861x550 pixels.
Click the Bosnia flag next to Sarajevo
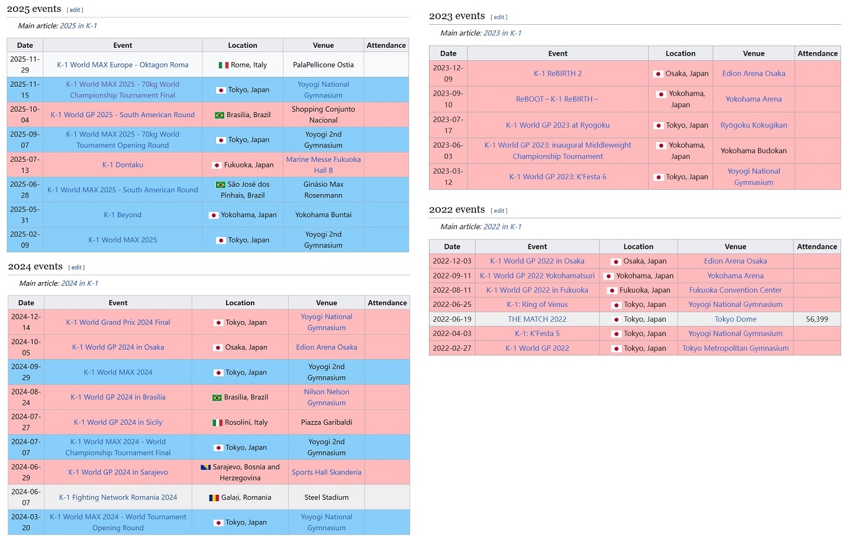click(x=205, y=468)
